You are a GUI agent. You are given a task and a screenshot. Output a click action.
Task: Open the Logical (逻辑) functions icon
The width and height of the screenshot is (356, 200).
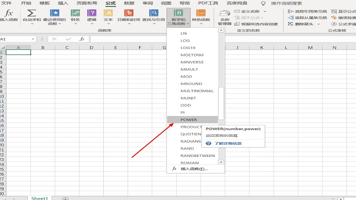(92, 14)
